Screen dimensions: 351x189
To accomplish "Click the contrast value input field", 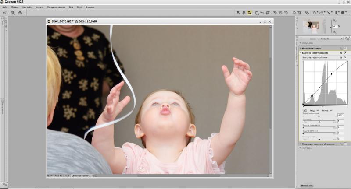I will pos(340,121).
